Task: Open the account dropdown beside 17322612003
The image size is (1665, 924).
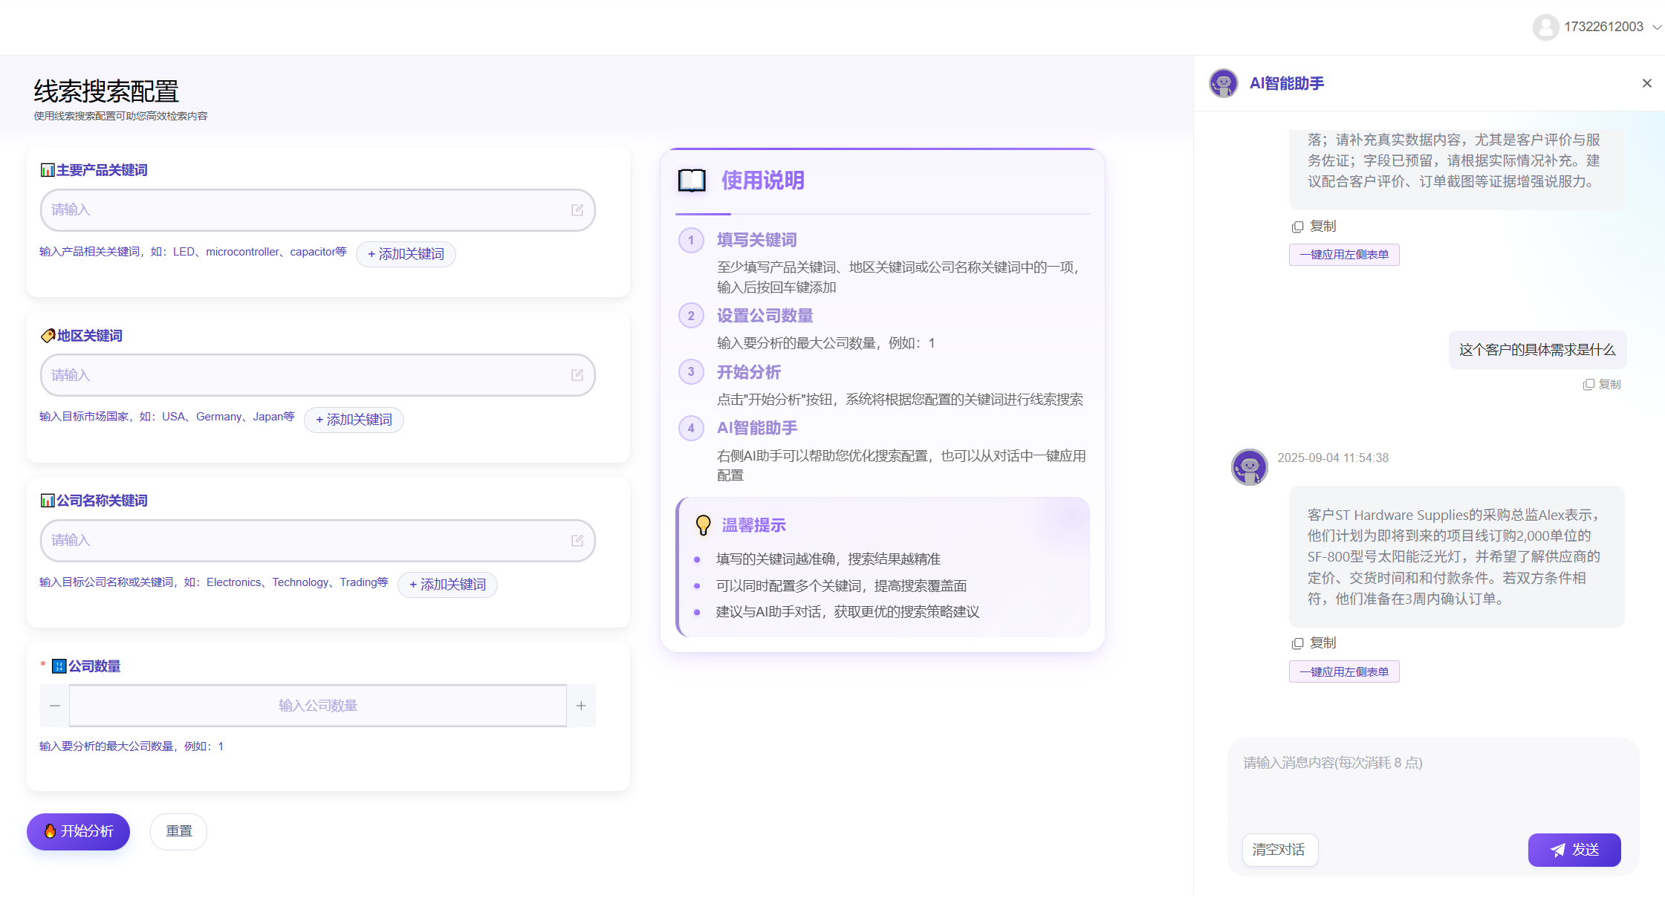Action: (x=1658, y=27)
